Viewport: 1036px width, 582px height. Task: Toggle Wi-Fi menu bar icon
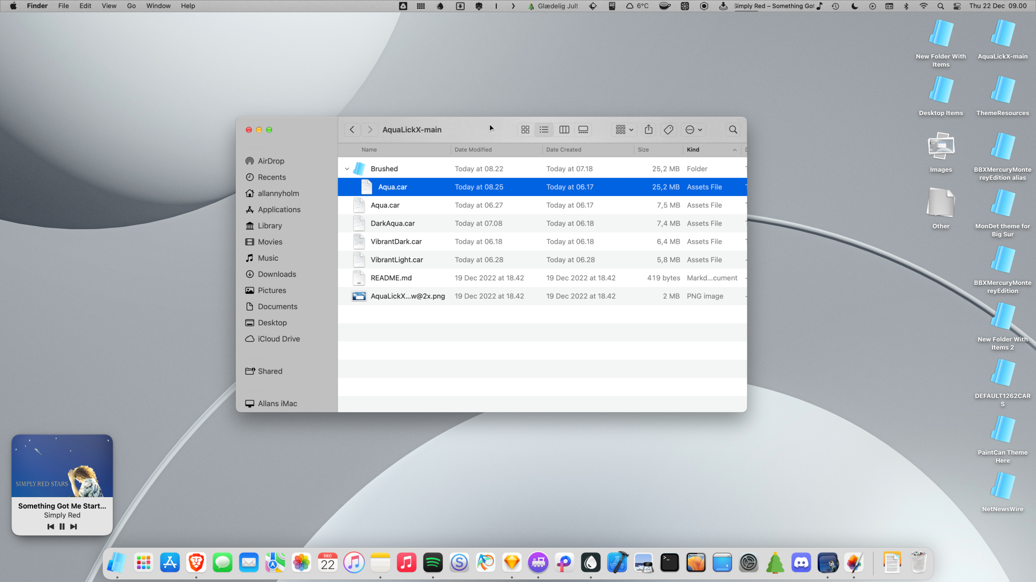point(924,6)
